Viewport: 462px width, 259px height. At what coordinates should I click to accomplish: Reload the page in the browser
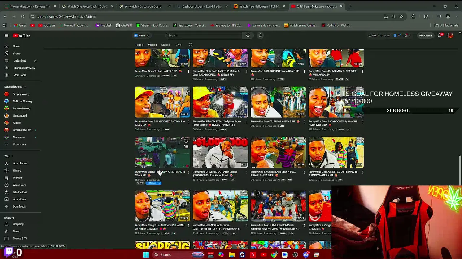click(22, 16)
